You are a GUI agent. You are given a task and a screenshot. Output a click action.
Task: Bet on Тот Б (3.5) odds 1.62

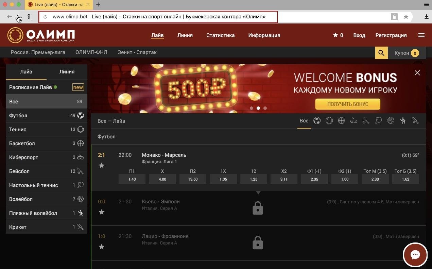[405, 179]
